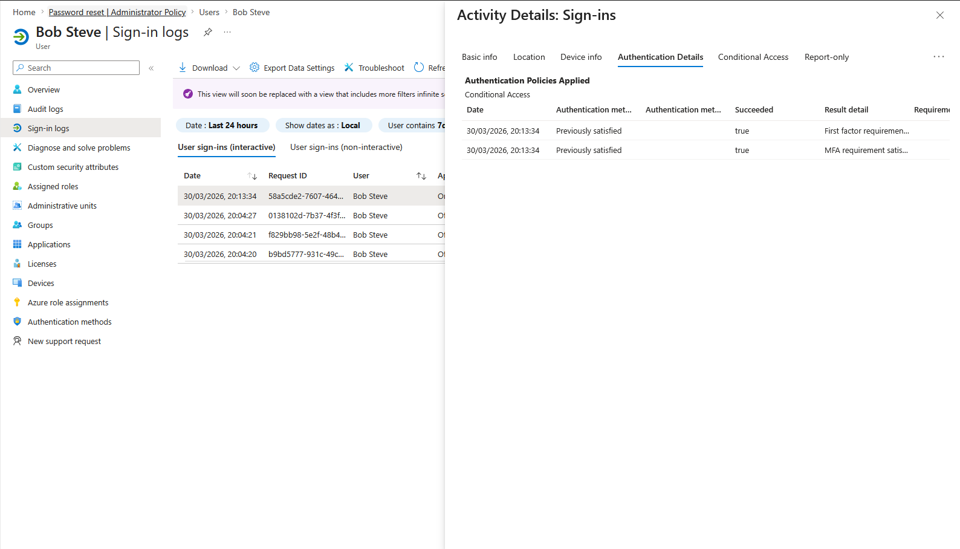The image size is (960, 549).
Task: Collapse the left sidebar menu
Action: coord(151,68)
